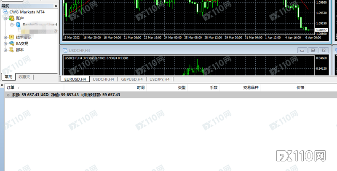337x171 pixels.
Task: Select the USDJPY,H4 chart tab
Action: tap(159, 79)
